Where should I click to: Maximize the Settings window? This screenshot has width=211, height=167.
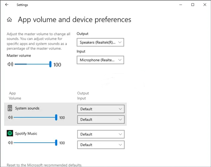(193, 5)
